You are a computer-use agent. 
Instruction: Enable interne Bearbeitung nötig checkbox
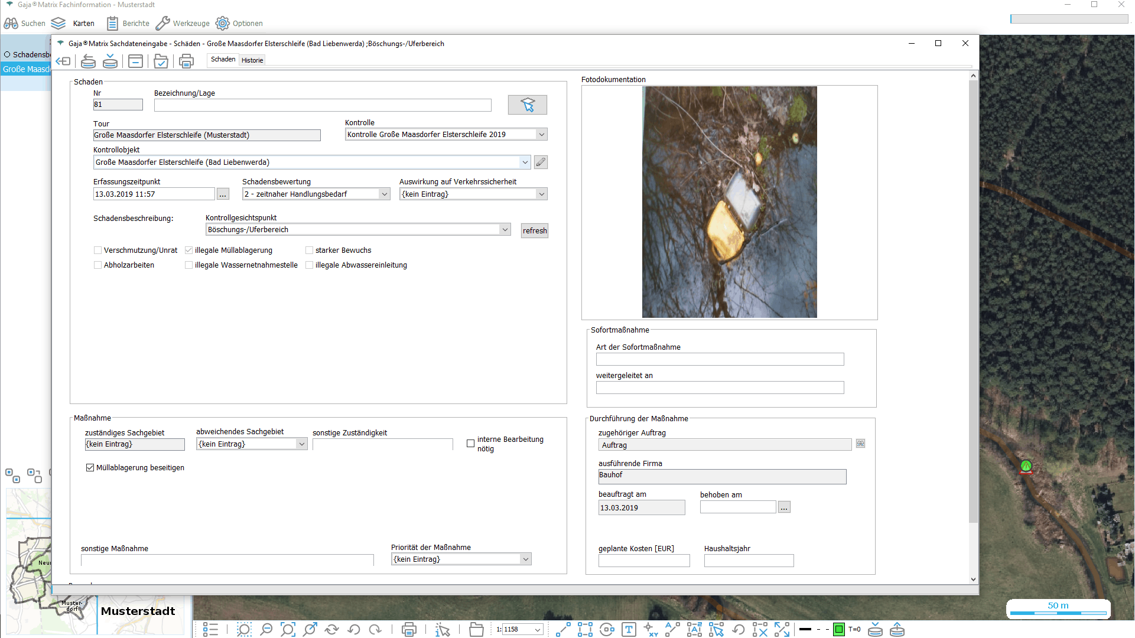tap(471, 443)
